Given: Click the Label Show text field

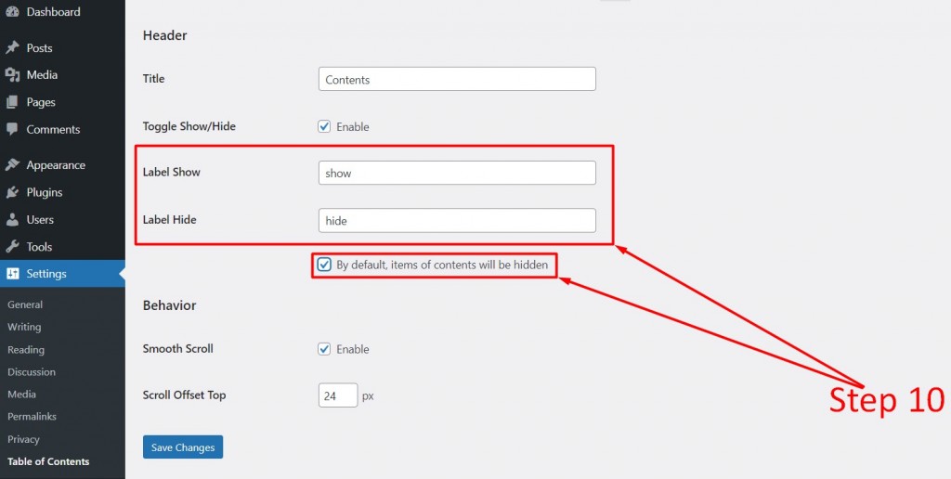Looking at the screenshot, I should click(x=457, y=173).
